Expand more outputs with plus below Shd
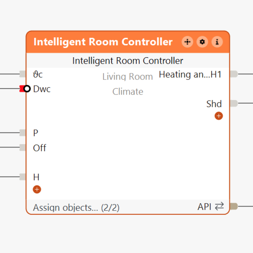 coord(219,116)
